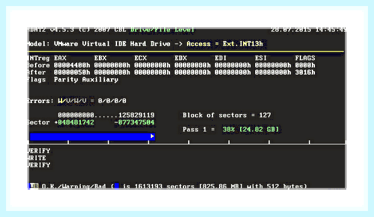The width and height of the screenshot is (374, 217).
Task: Click the EAX column header
Action: coord(60,58)
